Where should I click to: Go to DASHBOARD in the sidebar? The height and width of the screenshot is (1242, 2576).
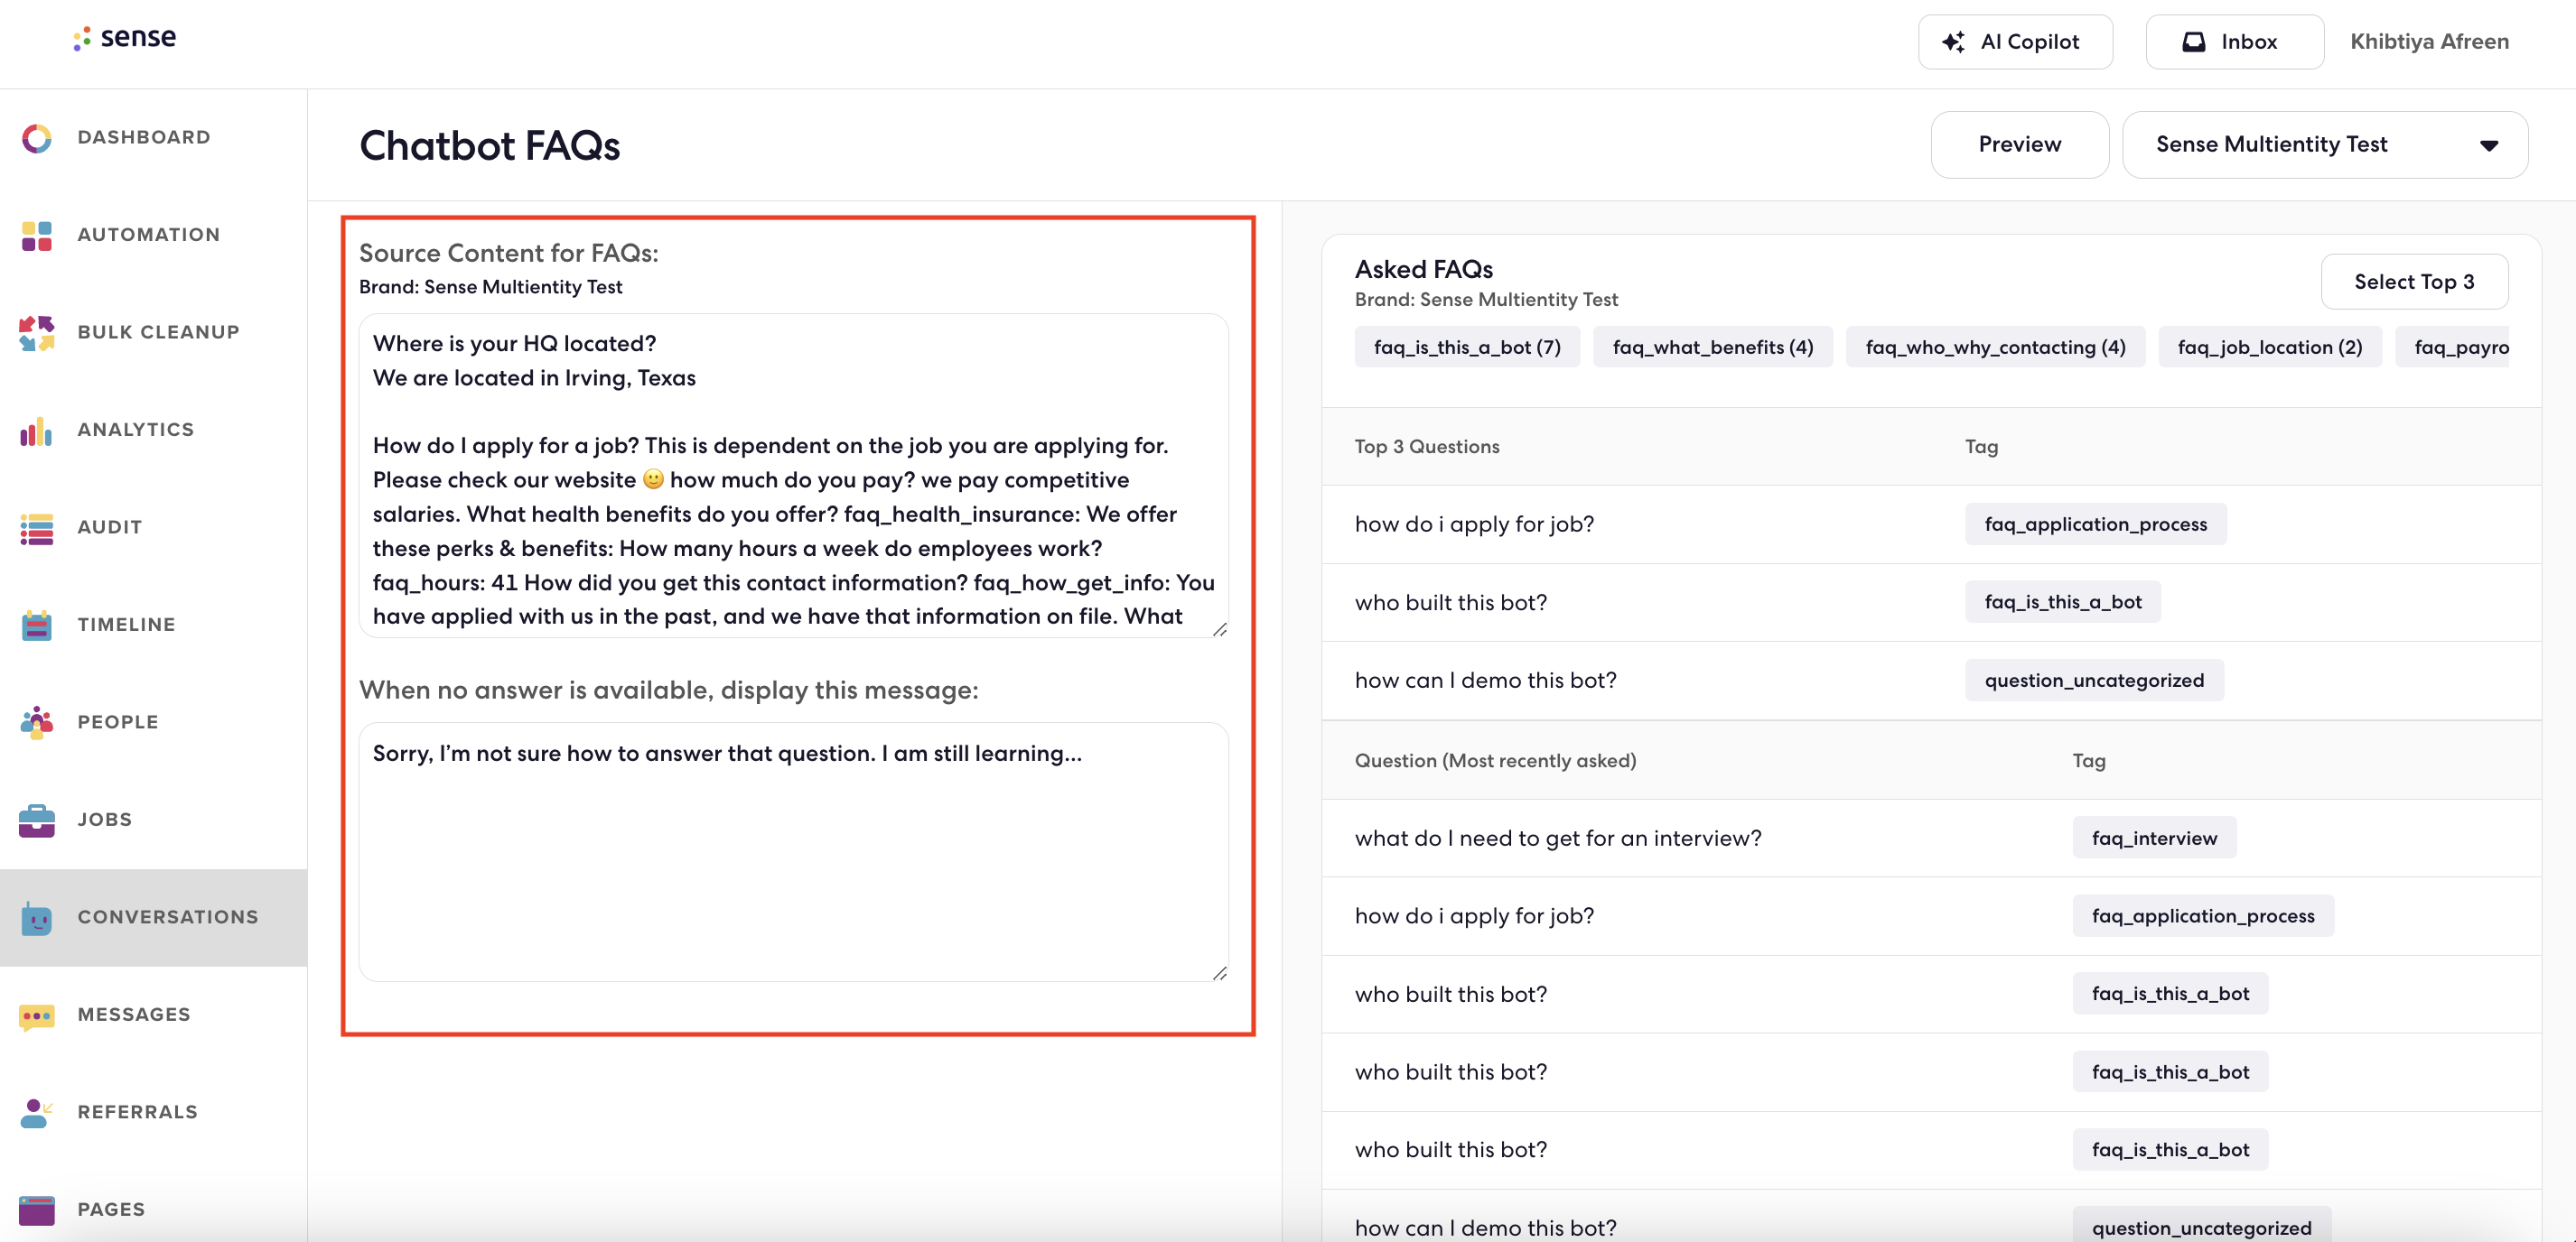tap(144, 138)
